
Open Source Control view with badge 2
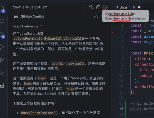[x=2, y=35]
